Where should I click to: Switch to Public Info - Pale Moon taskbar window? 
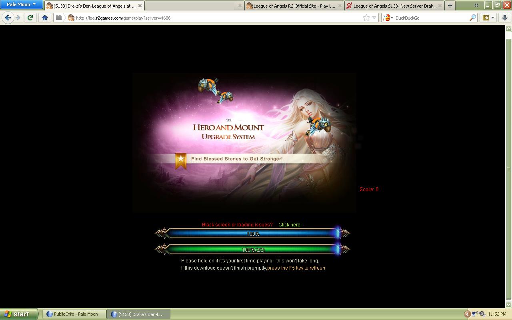tap(74, 314)
